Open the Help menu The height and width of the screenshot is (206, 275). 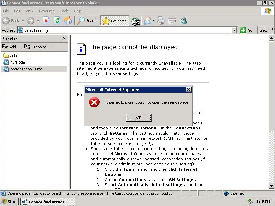tap(78, 11)
